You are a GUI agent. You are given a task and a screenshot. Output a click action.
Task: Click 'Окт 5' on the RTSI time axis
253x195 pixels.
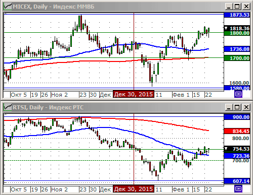(19, 189)
